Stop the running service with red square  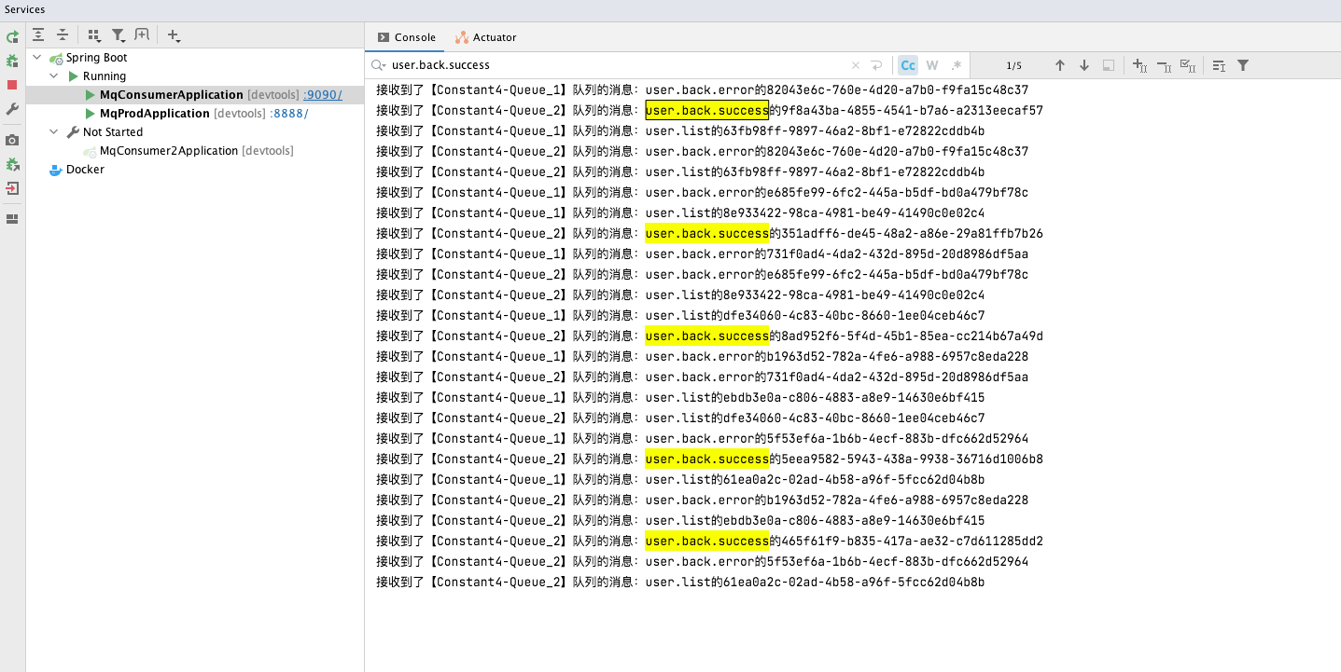click(12, 85)
